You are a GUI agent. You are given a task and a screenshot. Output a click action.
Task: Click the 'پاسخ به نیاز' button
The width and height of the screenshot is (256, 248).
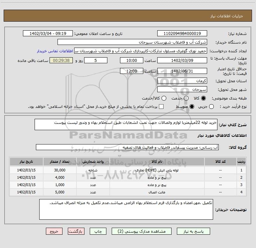pyautogui.click(x=193, y=231)
